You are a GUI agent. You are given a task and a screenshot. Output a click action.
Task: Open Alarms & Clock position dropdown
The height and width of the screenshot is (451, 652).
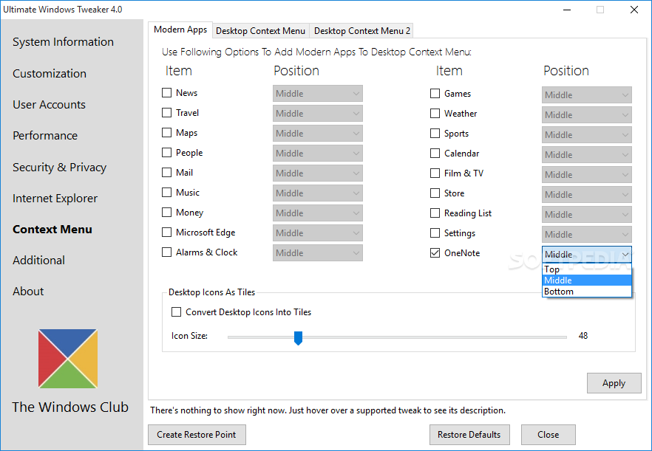pos(318,253)
